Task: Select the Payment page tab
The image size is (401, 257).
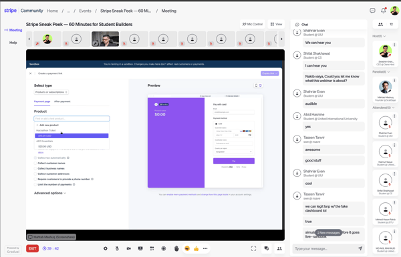Action: (42, 101)
